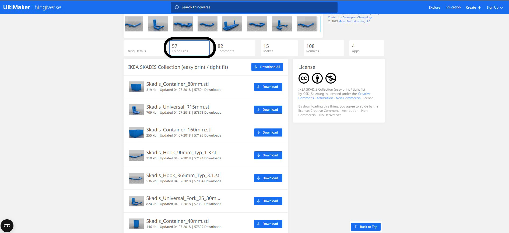View the 108 Remixes tab
Viewport: 509px width, 233px height.
[324, 48]
